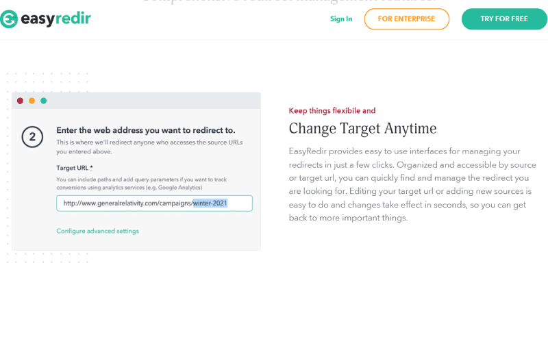This screenshot has height=363, width=548.
Task: Click the easyredir green logo icon
Action: (9, 19)
